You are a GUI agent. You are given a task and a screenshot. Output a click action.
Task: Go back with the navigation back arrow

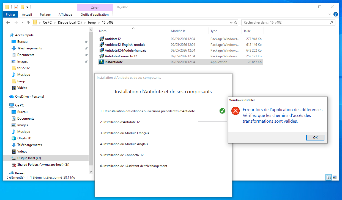[x=8, y=22]
